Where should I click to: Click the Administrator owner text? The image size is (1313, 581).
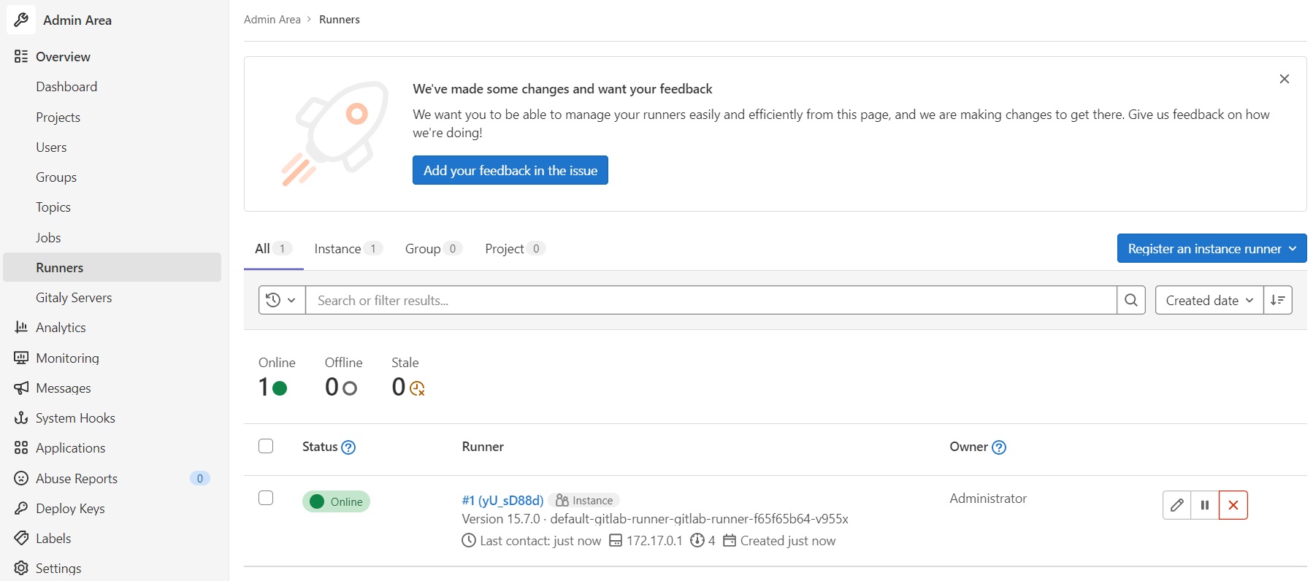(x=988, y=498)
